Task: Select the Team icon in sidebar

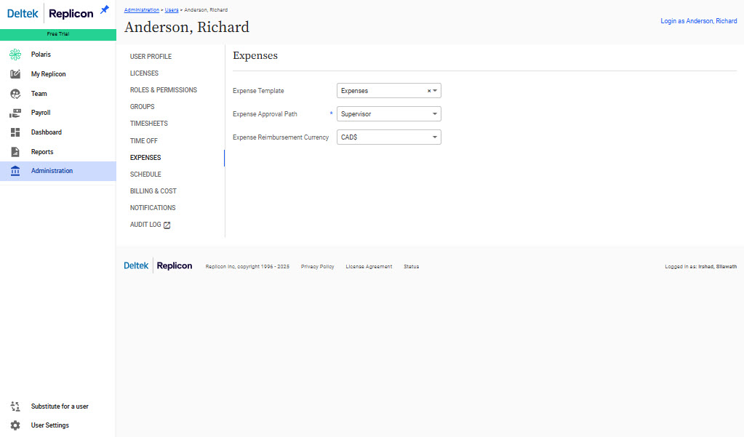Action: point(15,94)
